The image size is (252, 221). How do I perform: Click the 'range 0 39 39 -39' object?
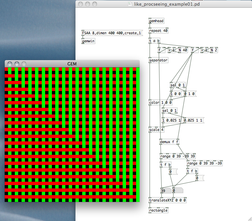204,163
